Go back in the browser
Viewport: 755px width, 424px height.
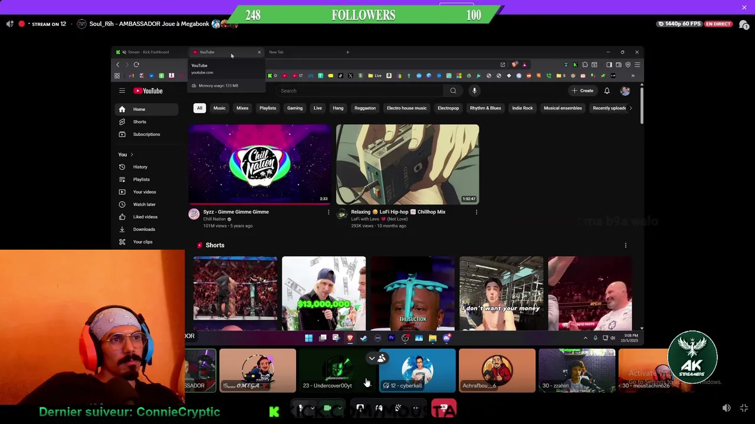pyautogui.click(x=117, y=65)
